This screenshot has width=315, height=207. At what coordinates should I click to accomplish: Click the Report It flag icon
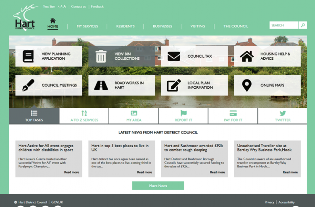point(183,113)
